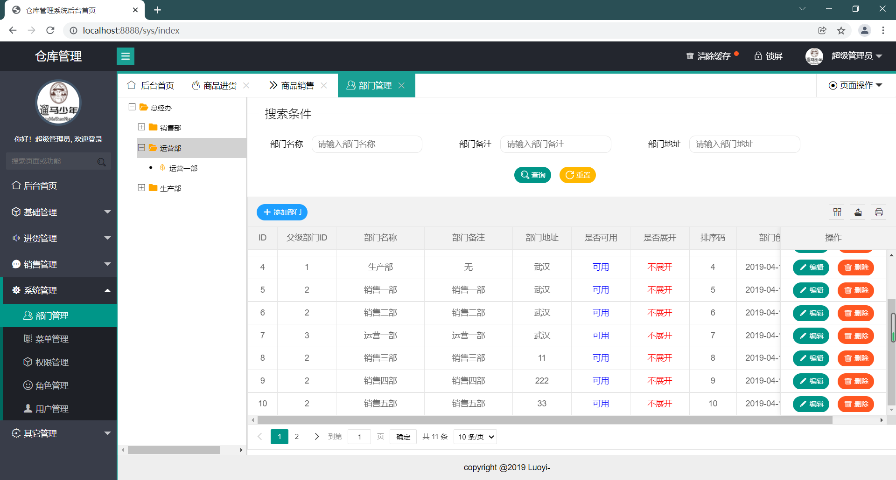This screenshot has height=480, width=896.
Task: Switch to the 后台首页 tab
Action: [150, 85]
